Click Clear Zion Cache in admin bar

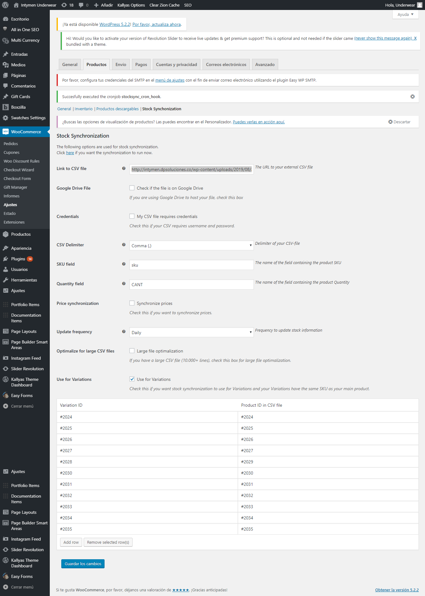(x=165, y=5)
